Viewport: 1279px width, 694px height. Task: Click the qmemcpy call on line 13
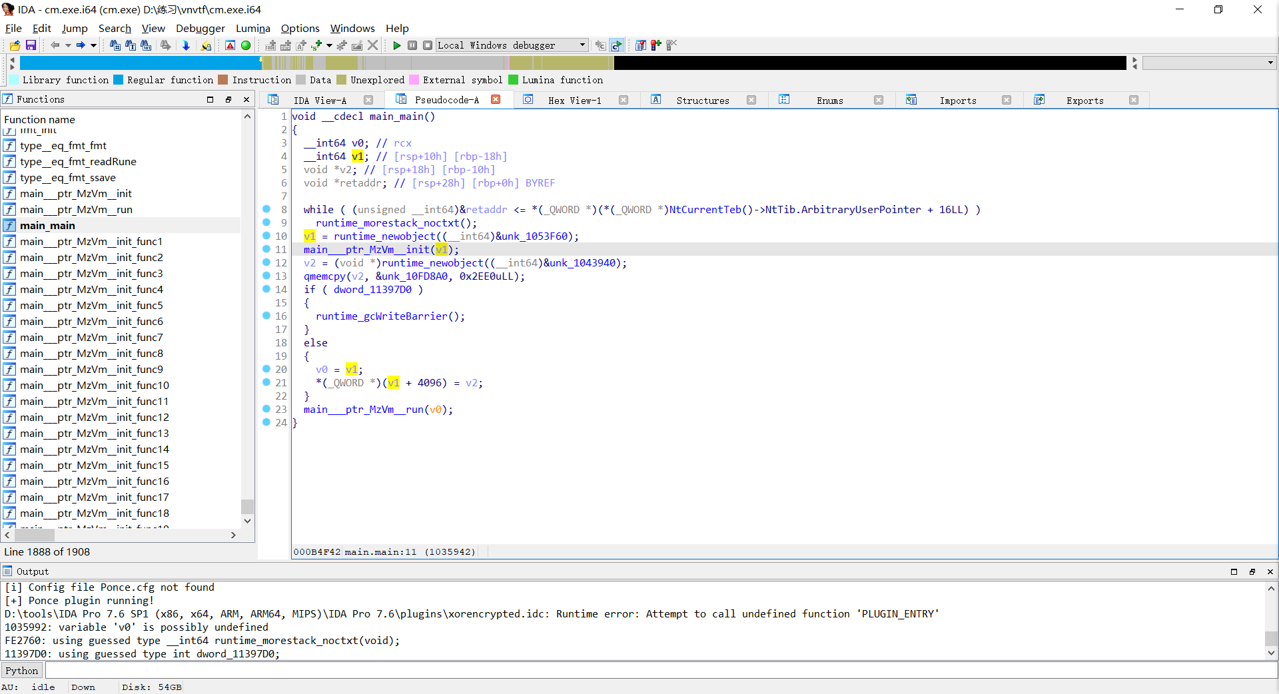point(324,276)
